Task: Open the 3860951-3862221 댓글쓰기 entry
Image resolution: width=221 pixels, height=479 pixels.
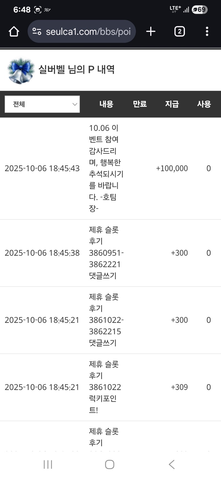Action: (106, 253)
